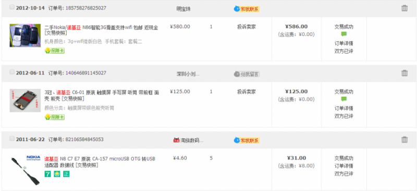417x191 pixels.
Task: Check the 2011-06-22 order checkbox
Action: click(11, 138)
